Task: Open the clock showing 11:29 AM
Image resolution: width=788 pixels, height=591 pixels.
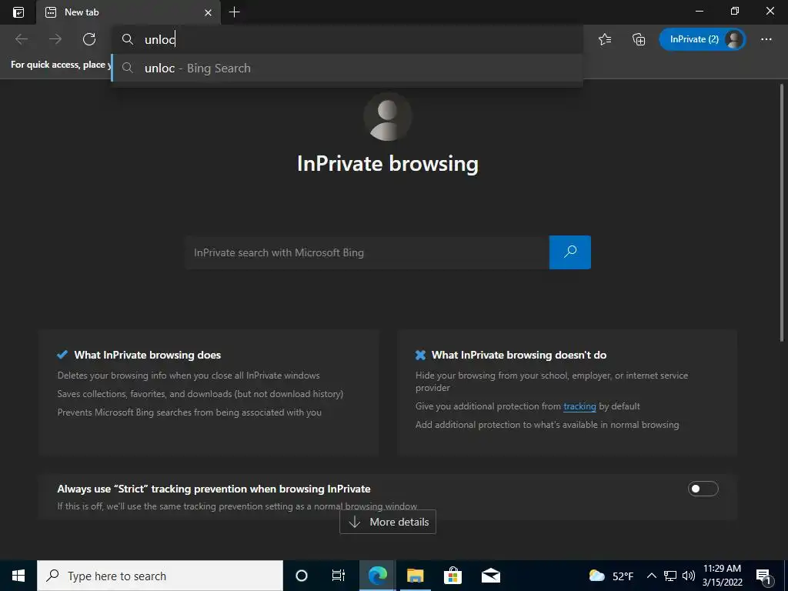Action: pyautogui.click(x=722, y=576)
